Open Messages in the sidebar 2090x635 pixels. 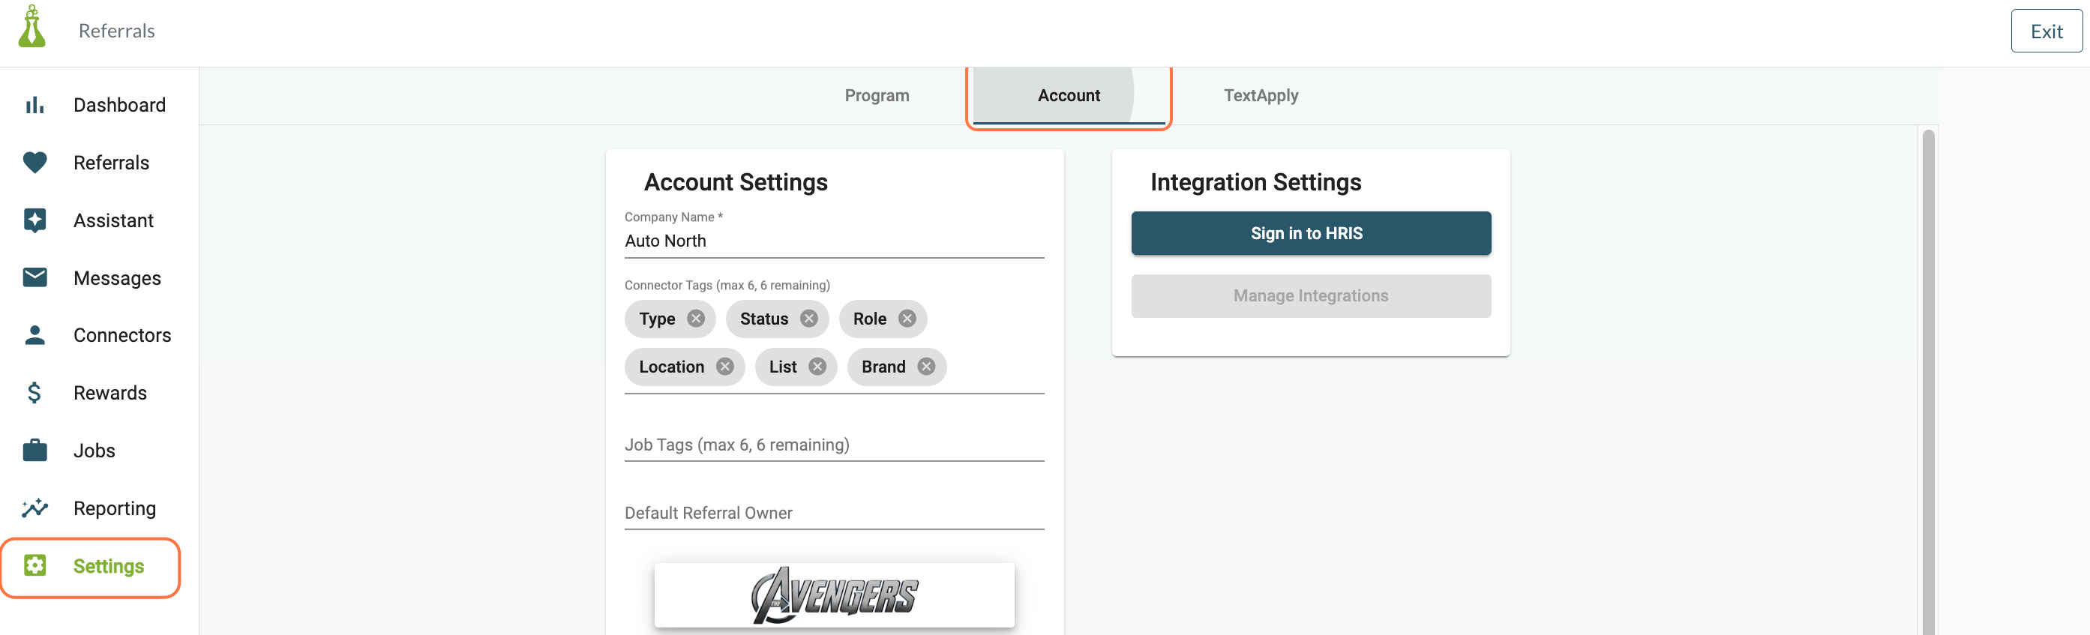point(99,278)
